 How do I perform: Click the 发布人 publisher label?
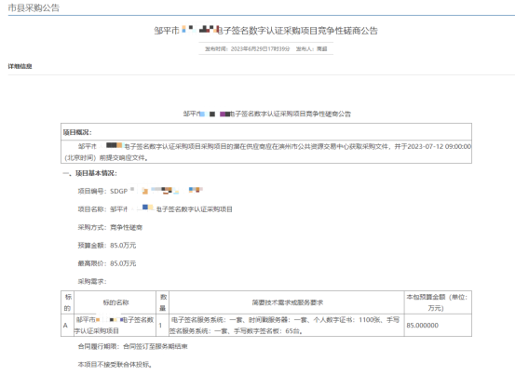305,49
